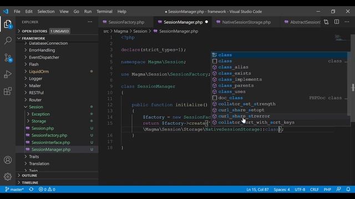
Task: Open the Accounts menu icon
Action: (x=8, y=160)
